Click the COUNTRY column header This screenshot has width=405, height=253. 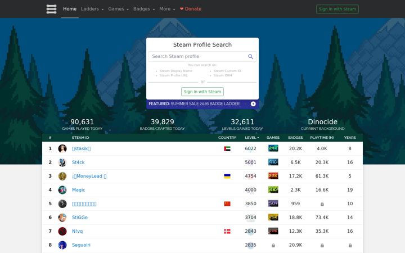227,138
